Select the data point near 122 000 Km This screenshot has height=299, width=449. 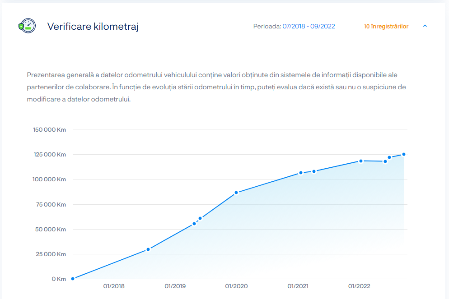(x=389, y=157)
